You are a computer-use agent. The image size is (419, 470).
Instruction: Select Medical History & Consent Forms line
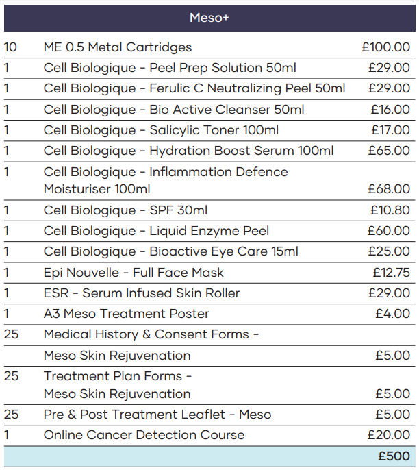[151, 334]
